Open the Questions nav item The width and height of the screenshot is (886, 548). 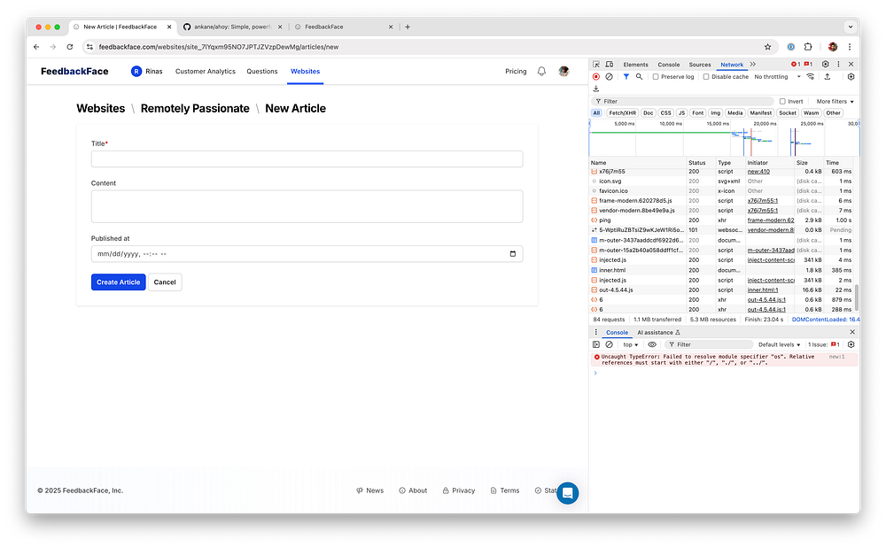coord(262,71)
